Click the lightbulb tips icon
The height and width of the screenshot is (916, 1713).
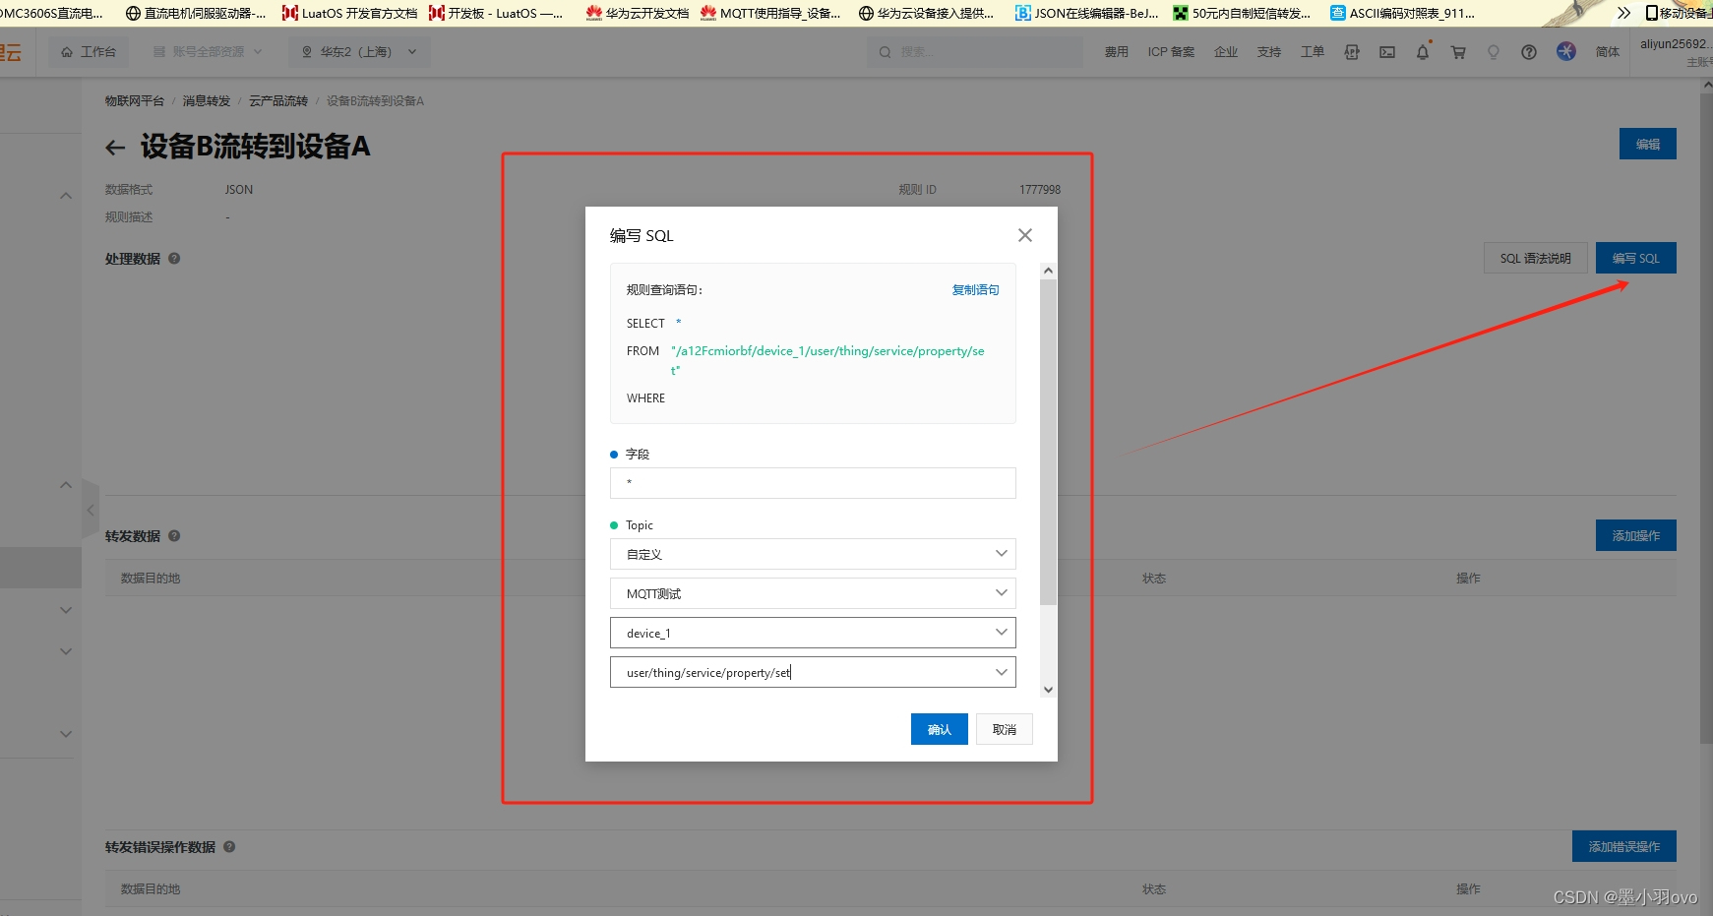click(x=1494, y=52)
